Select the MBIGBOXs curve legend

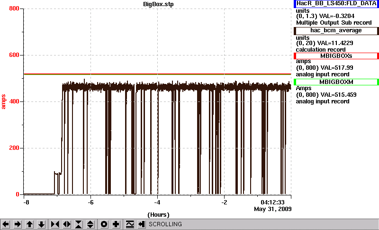click(336, 56)
